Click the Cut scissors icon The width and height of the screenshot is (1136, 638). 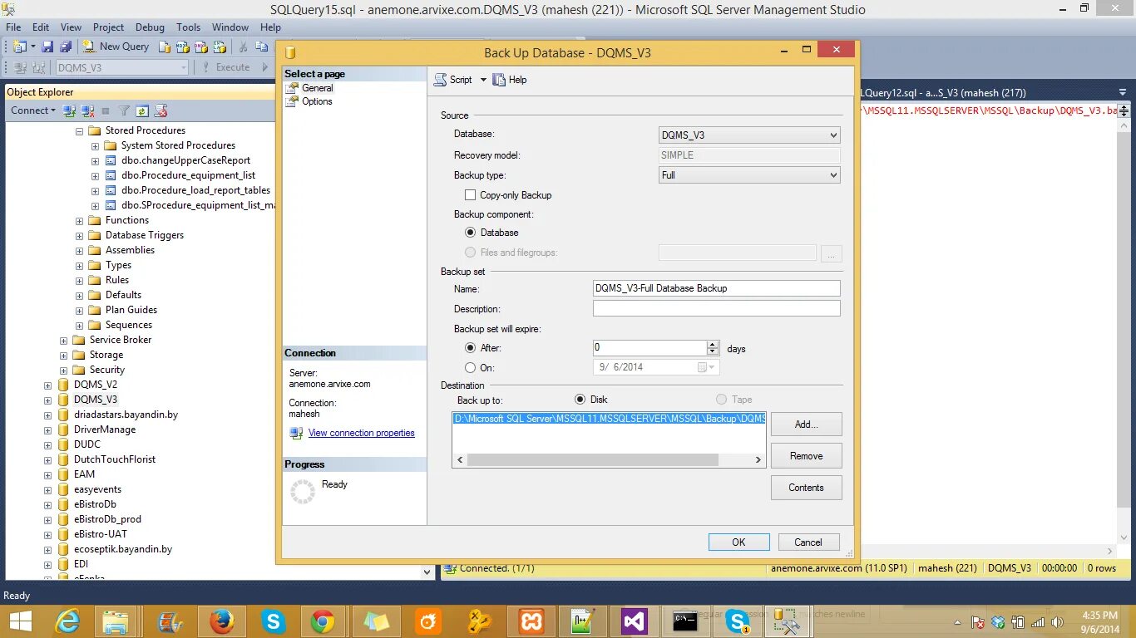point(244,47)
